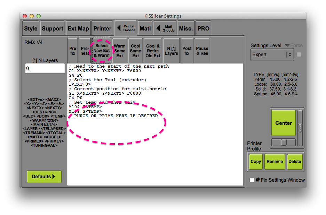Select the Printer tab
Viewport: 326px width, 215px height.
[x=102, y=28]
